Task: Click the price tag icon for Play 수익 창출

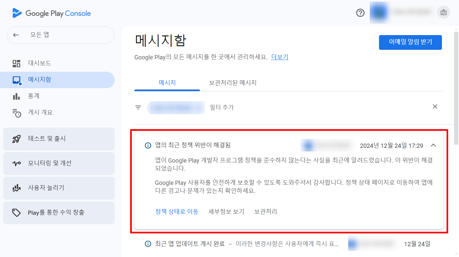Action: click(x=16, y=212)
